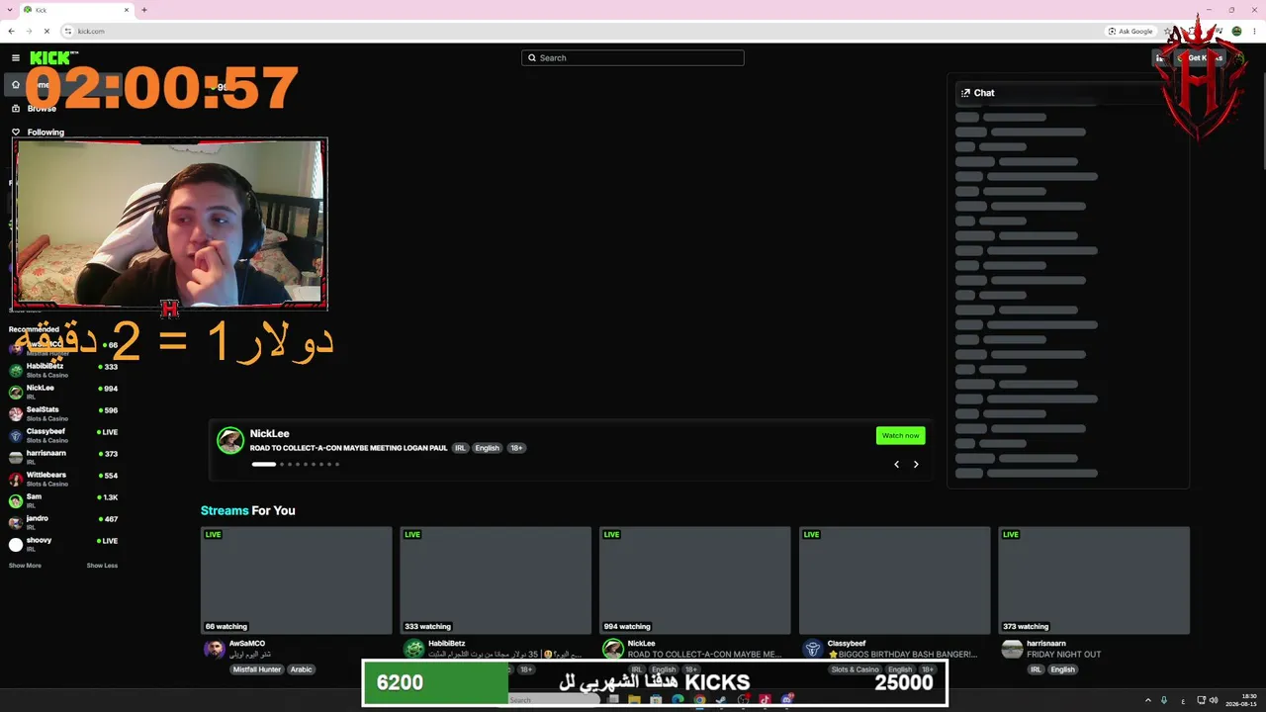Click the Kick logo

click(53, 58)
